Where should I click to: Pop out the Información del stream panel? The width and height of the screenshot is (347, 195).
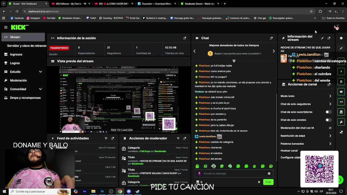pyautogui.click(x=329, y=38)
